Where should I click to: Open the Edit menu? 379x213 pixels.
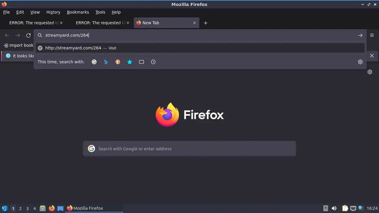tap(20, 12)
